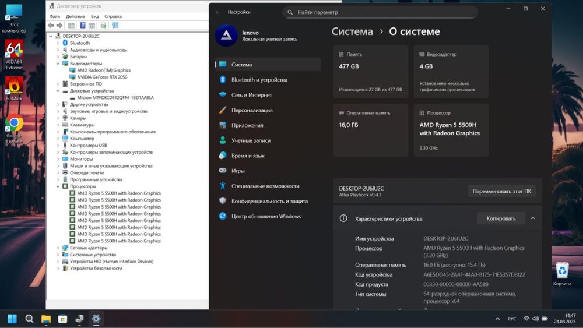
Task: Open taskbar search
Action: pos(29,319)
